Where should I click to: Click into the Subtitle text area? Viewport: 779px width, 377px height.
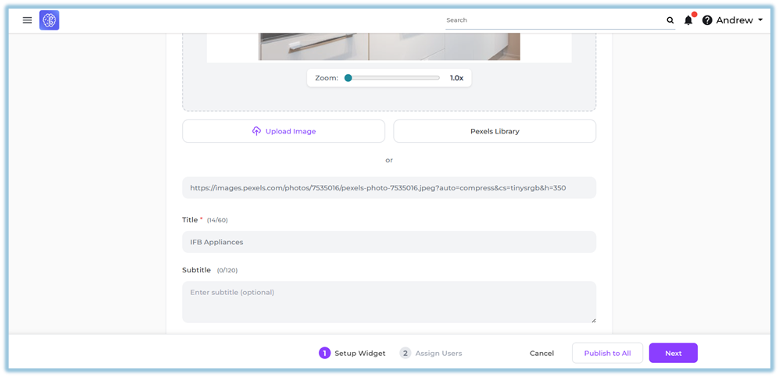(388, 302)
